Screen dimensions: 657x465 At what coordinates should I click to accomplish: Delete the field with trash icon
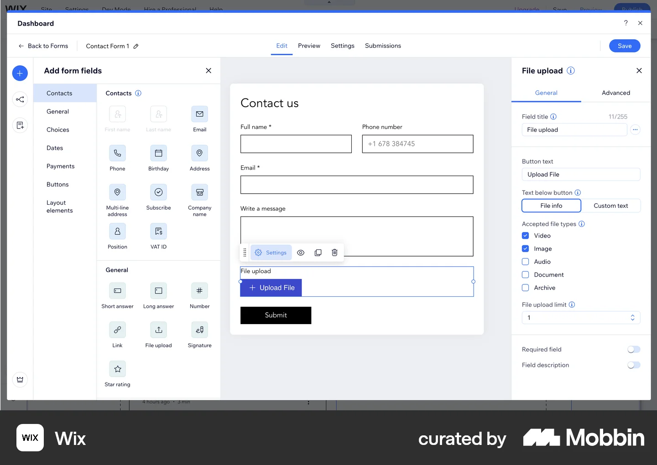pos(334,253)
